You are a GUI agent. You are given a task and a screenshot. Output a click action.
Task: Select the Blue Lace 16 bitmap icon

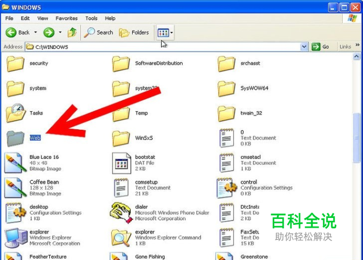pos(15,163)
